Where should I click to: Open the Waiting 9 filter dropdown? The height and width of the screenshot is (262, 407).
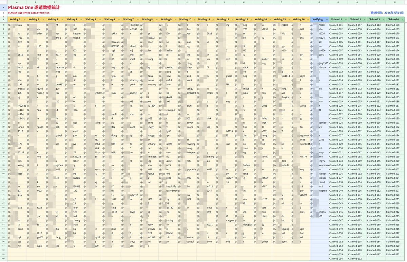(176, 20)
